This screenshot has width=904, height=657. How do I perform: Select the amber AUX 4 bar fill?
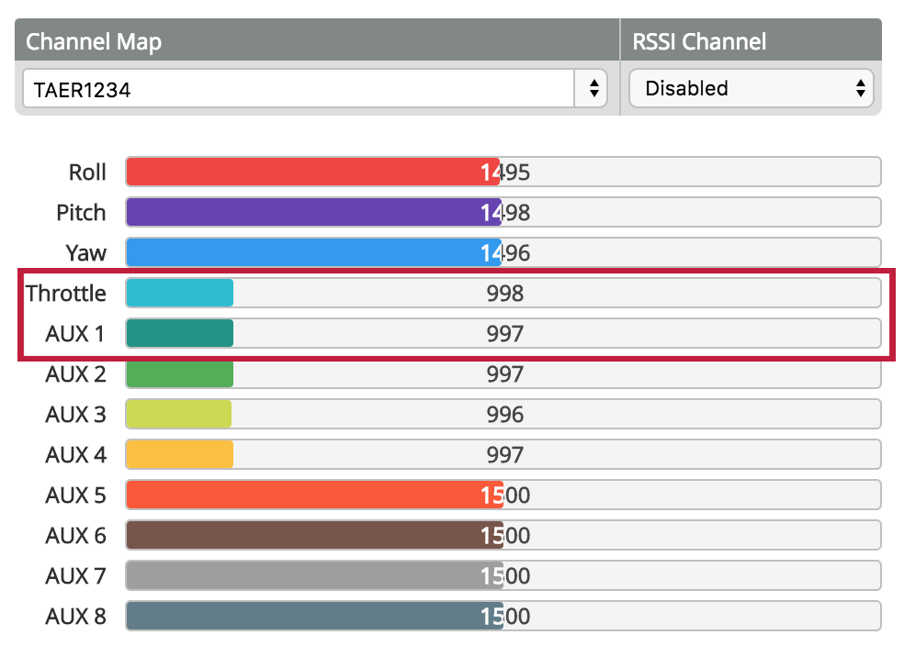click(x=179, y=455)
